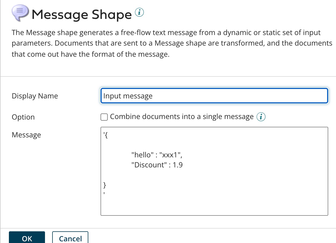The image size is (336, 243).
Task: Click the "Combine documents into a single message" label
Action: click(x=182, y=117)
